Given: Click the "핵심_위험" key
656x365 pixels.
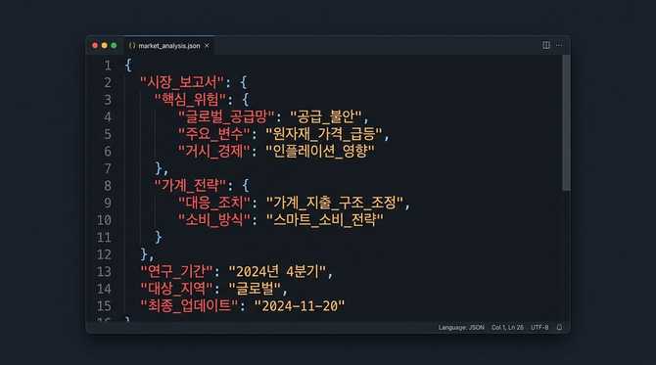Looking at the screenshot, I should (x=190, y=100).
